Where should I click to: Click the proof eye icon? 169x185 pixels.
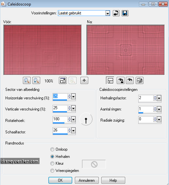coord(130,80)
